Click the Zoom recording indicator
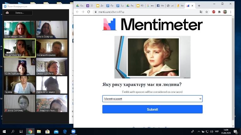Image resolution: width=241 pixels, height=135 pixels. [18, 13]
